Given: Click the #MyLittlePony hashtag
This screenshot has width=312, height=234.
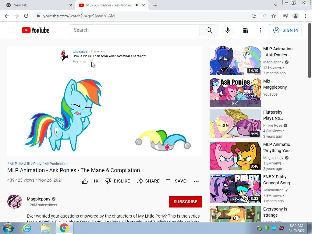Looking at the screenshot, I should [x=30, y=164].
